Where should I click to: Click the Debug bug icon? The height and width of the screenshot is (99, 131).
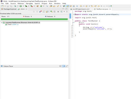tap(15, 6)
